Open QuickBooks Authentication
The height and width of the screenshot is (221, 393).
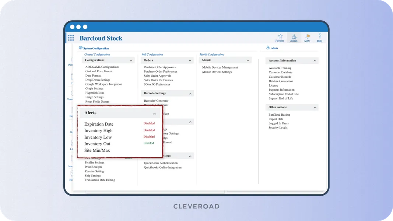(x=161, y=163)
